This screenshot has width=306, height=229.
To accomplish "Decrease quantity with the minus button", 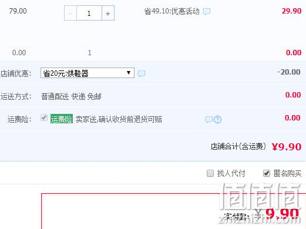I will tap(70, 13).
